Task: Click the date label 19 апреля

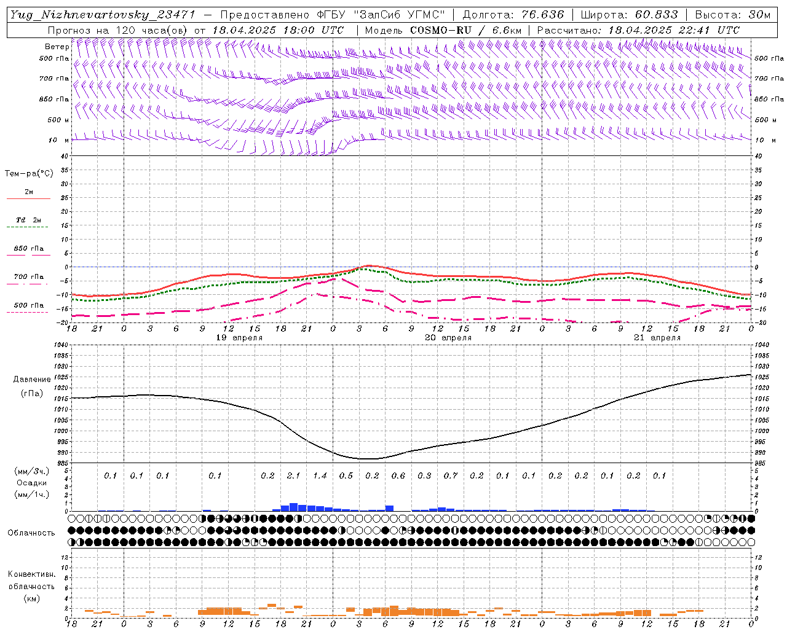Action: click(239, 338)
